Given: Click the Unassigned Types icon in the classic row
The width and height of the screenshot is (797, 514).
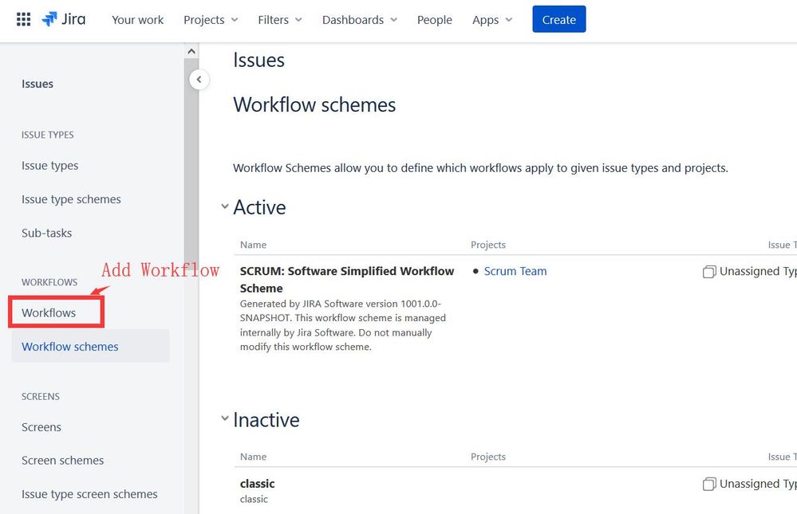Looking at the screenshot, I should pyautogui.click(x=709, y=484).
